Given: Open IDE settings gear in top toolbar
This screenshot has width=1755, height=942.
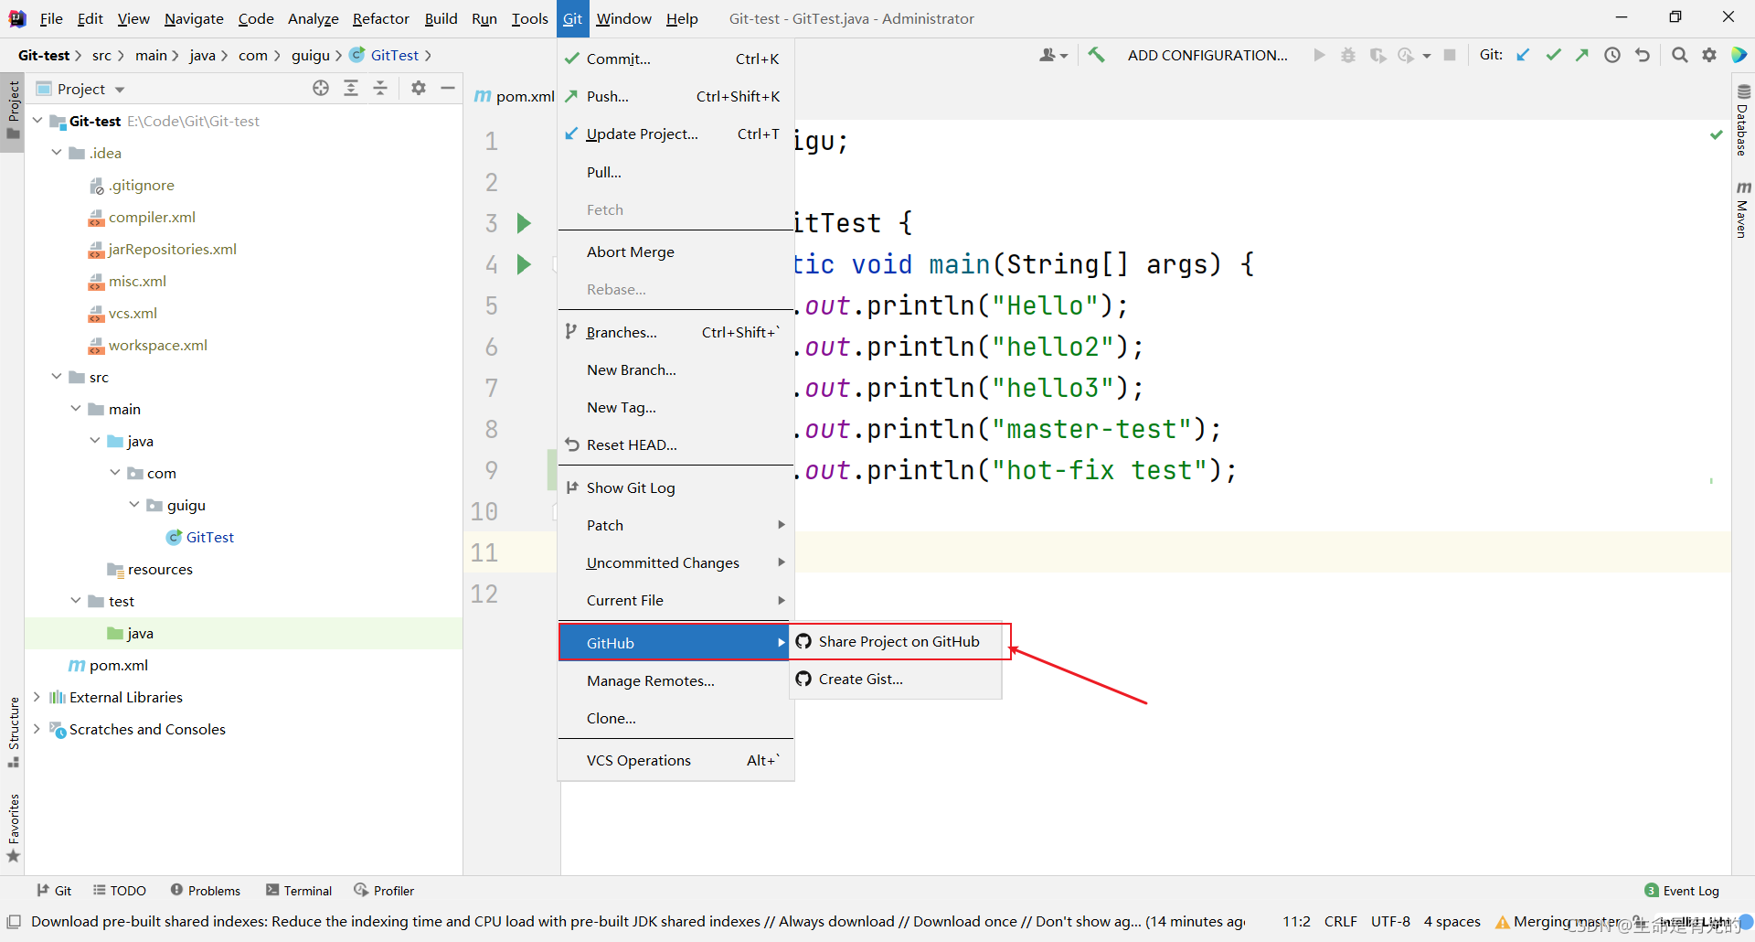Looking at the screenshot, I should click(1709, 55).
